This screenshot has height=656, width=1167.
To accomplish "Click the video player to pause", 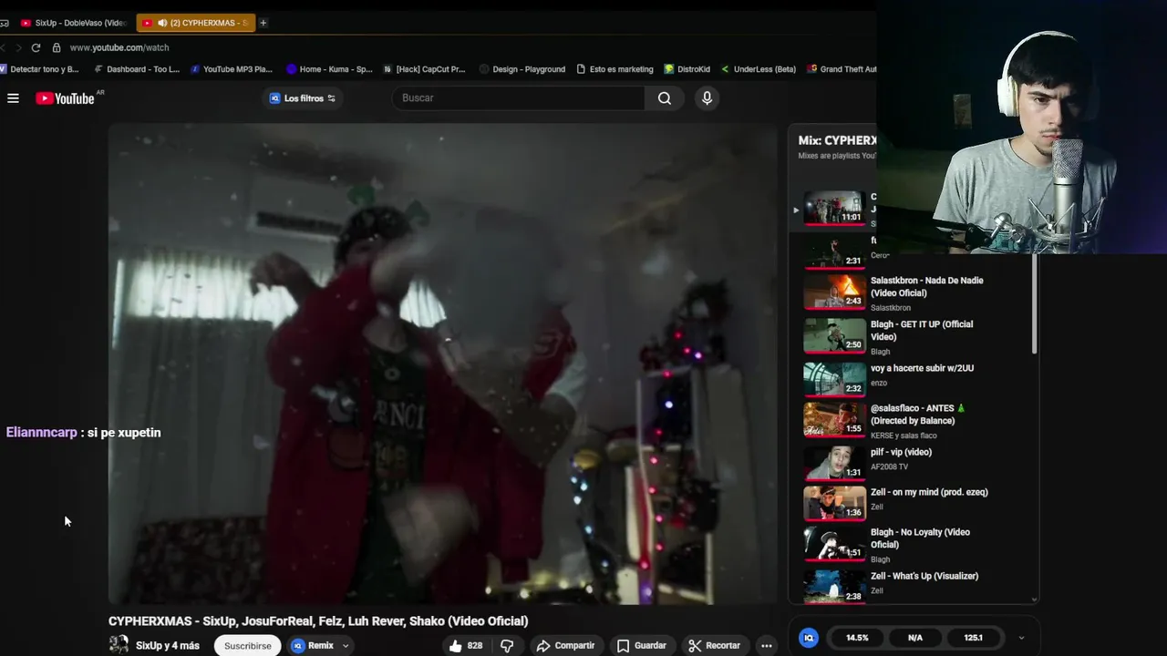I will point(442,363).
